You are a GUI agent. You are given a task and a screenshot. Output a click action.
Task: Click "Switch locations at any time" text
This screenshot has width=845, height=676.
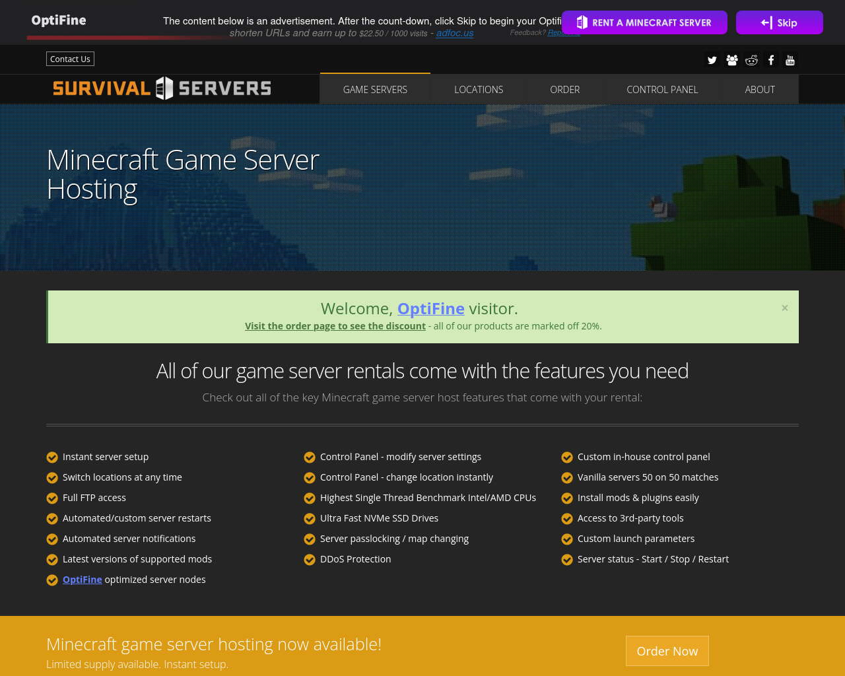[122, 477]
